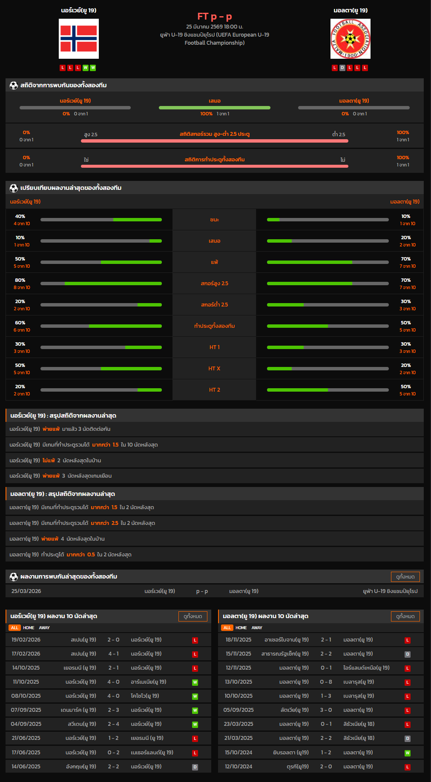Click the first green W badge under Norway's flag
This screenshot has height=782, width=431.
tap(85, 68)
